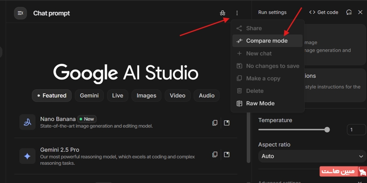The width and height of the screenshot is (367, 183).
Task: Open Gemini 2.5 Pro details panel icon
Action: click(227, 155)
